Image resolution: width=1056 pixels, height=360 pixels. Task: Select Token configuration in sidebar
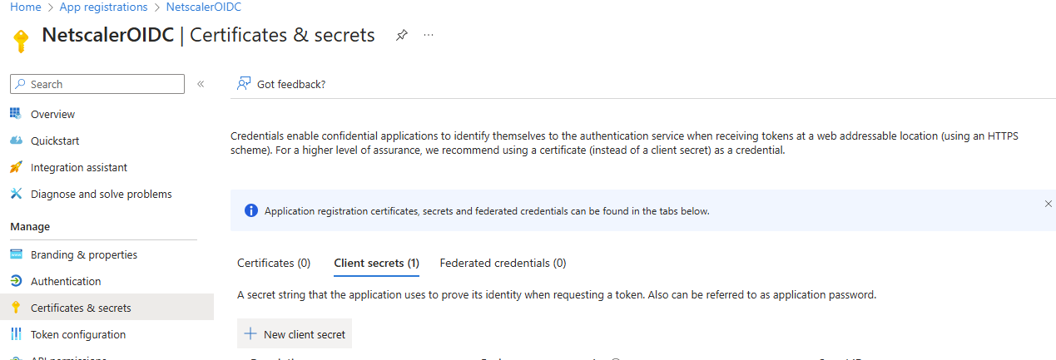coord(77,334)
